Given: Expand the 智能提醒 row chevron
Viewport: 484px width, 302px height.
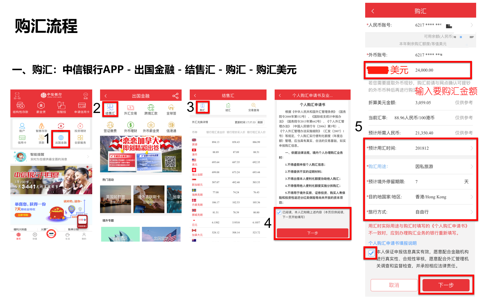Looking at the screenshot, I should tap(88, 157).
